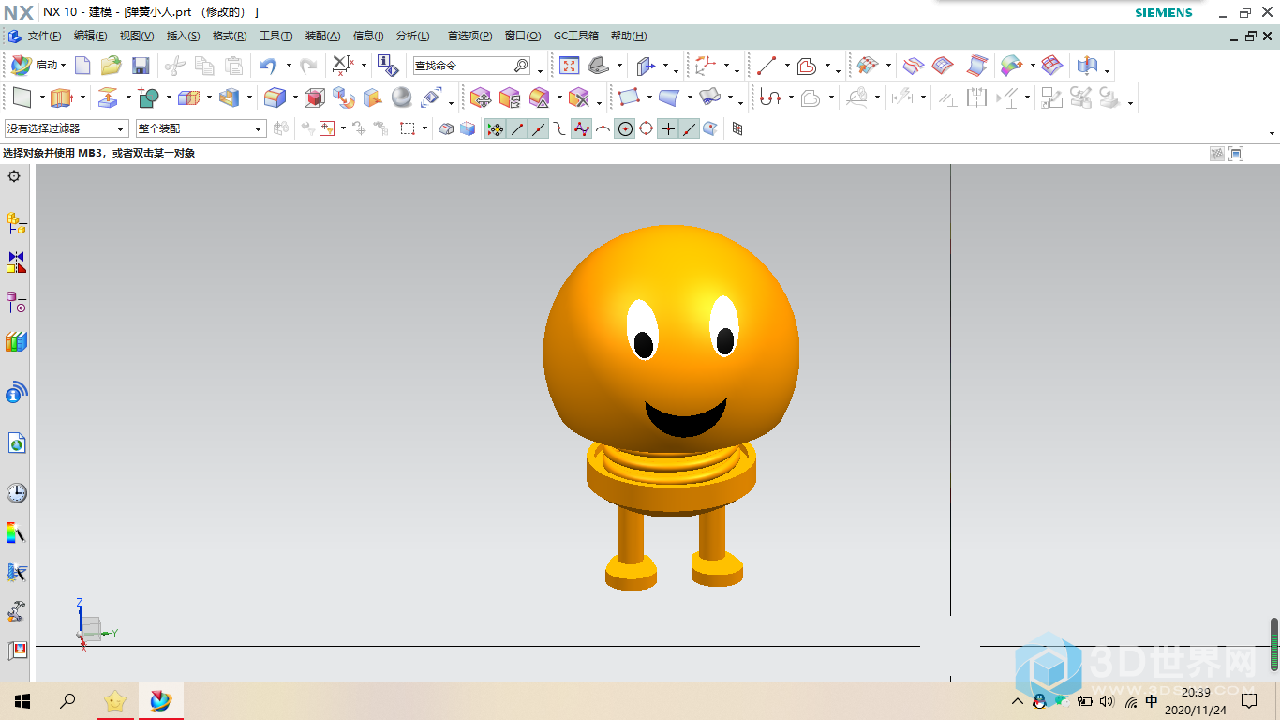Expand the Edge Blend dropdown arrow
Screen dimensions: 1280x720
click(295, 97)
